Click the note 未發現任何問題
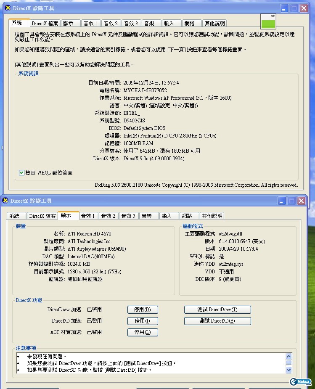The image size is (315, 389). [x=47, y=356]
